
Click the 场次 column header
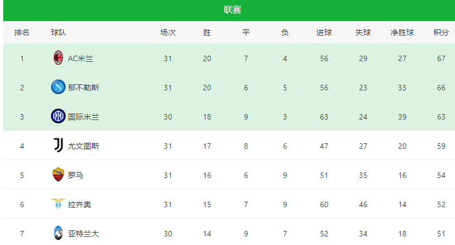(168, 32)
